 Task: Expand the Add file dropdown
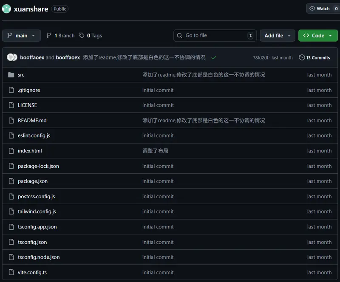point(277,36)
